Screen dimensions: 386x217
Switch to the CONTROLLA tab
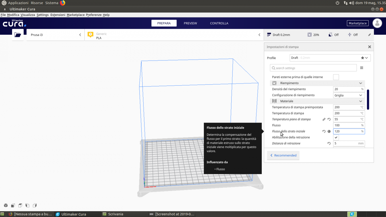219,23
